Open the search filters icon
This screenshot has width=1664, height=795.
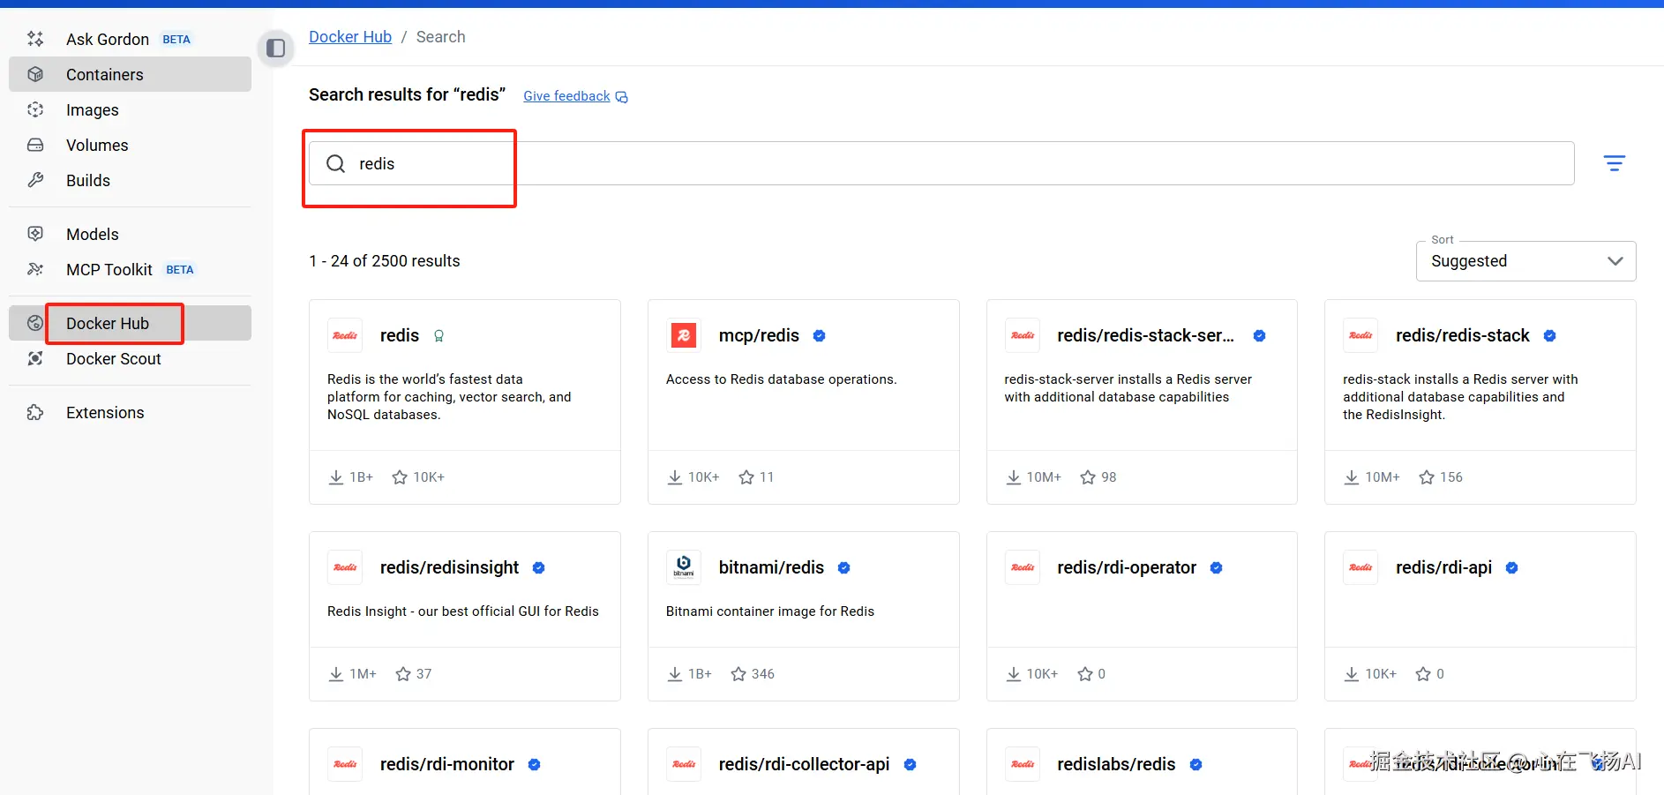click(x=1614, y=163)
